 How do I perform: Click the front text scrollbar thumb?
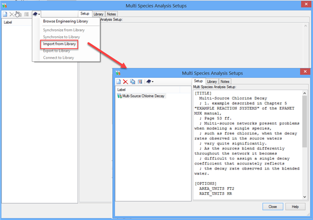pos(305,122)
